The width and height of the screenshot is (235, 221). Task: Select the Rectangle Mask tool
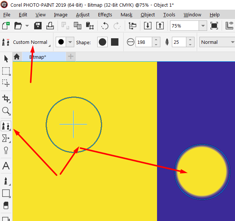click(6, 71)
